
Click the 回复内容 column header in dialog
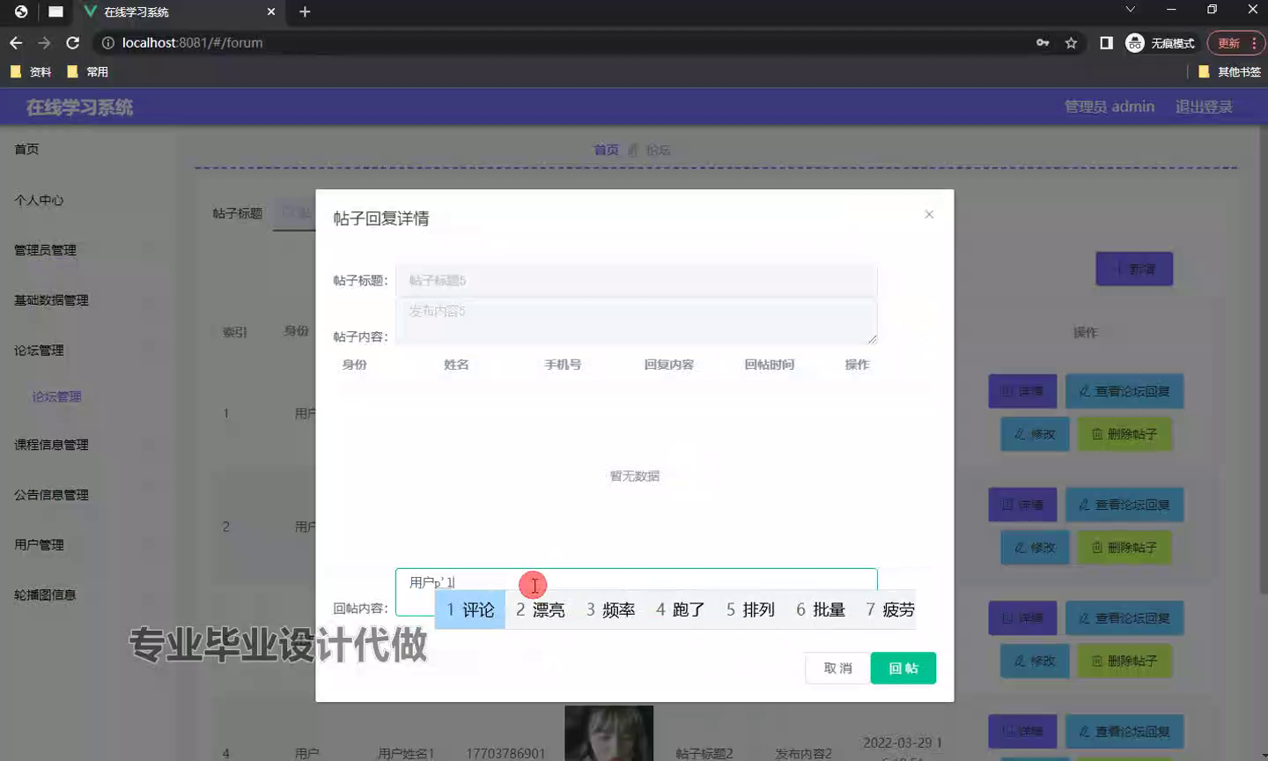[x=668, y=365]
